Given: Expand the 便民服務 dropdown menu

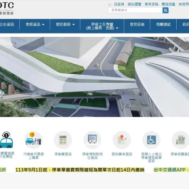Looking at the screenshot, I should [x=65, y=25].
